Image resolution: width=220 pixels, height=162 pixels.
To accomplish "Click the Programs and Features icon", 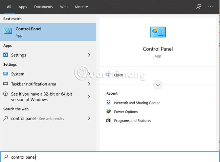I will (x=108, y=121).
